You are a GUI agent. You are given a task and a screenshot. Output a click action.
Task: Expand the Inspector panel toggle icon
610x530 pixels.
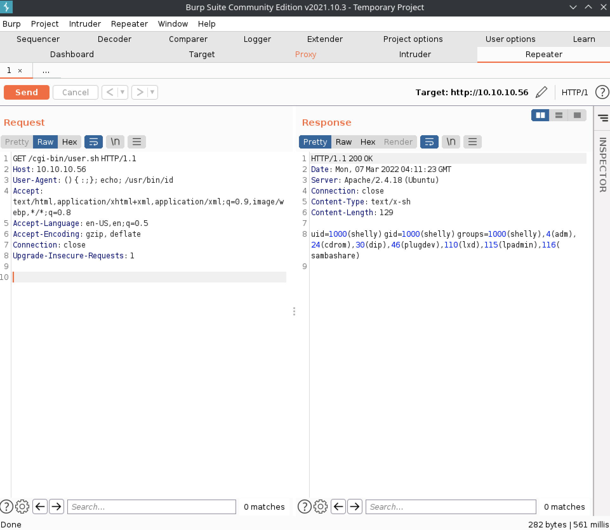tap(603, 118)
